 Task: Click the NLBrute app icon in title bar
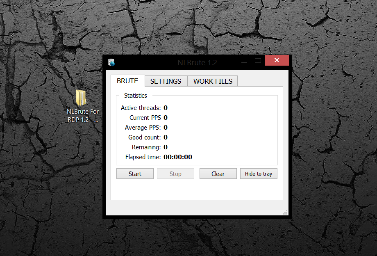tap(111, 62)
